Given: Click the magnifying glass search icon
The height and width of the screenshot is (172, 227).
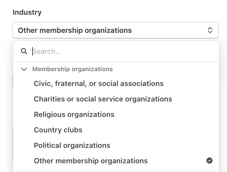Looking at the screenshot, I should coord(24,51).
